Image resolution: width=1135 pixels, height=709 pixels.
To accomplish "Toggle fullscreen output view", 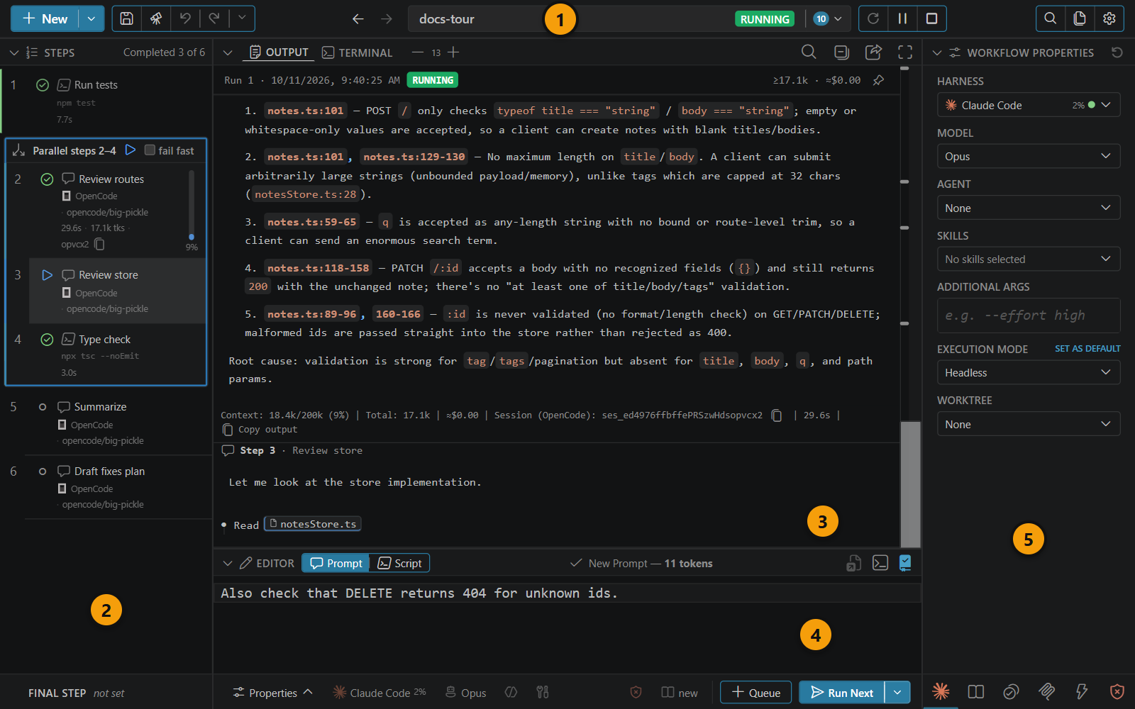I will click(x=905, y=52).
